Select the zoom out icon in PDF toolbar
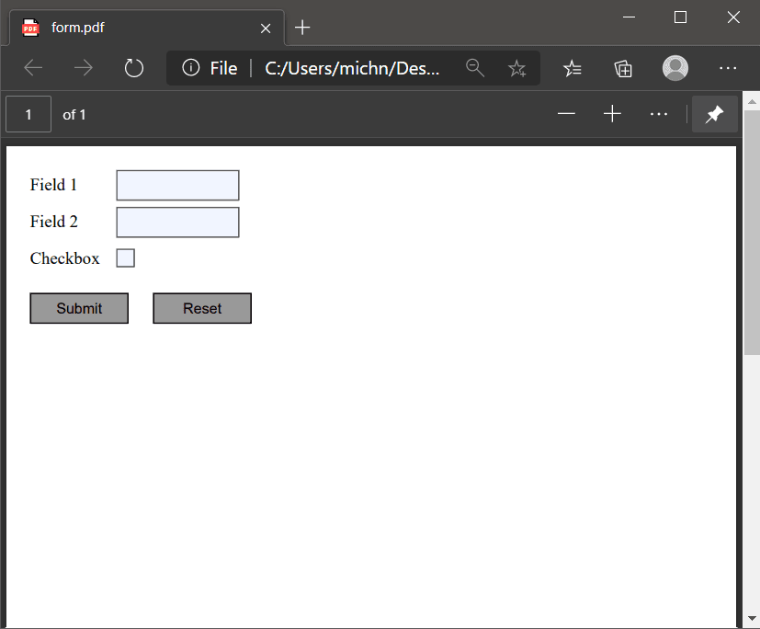Image resolution: width=760 pixels, height=629 pixels. 566,113
